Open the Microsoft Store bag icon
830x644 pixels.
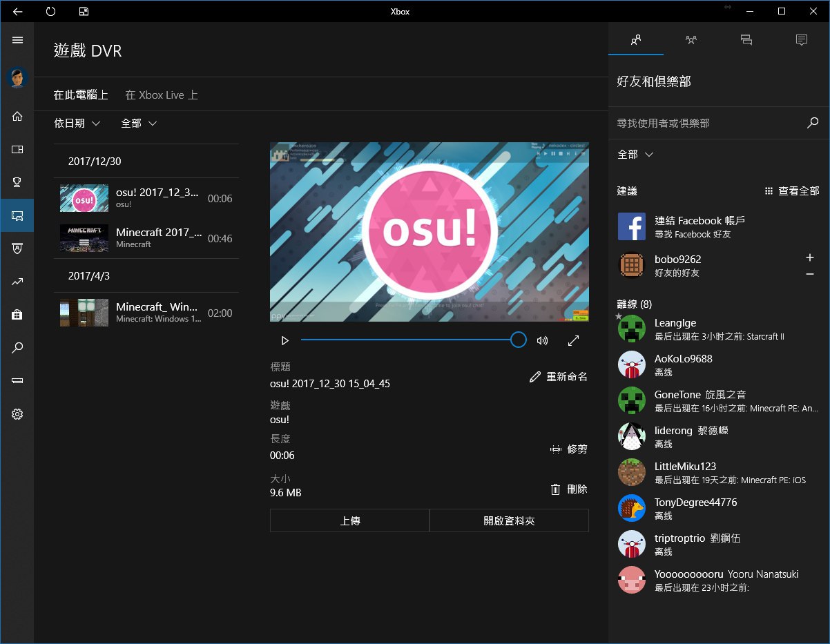tap(17, 315)
